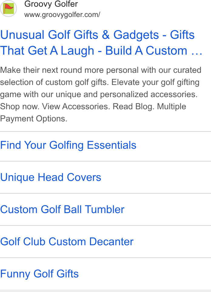Open the Find Your Golfing Essentials sitelink
Image resolution: width=211 pixels, height=292 pixels.
(68, 145)
